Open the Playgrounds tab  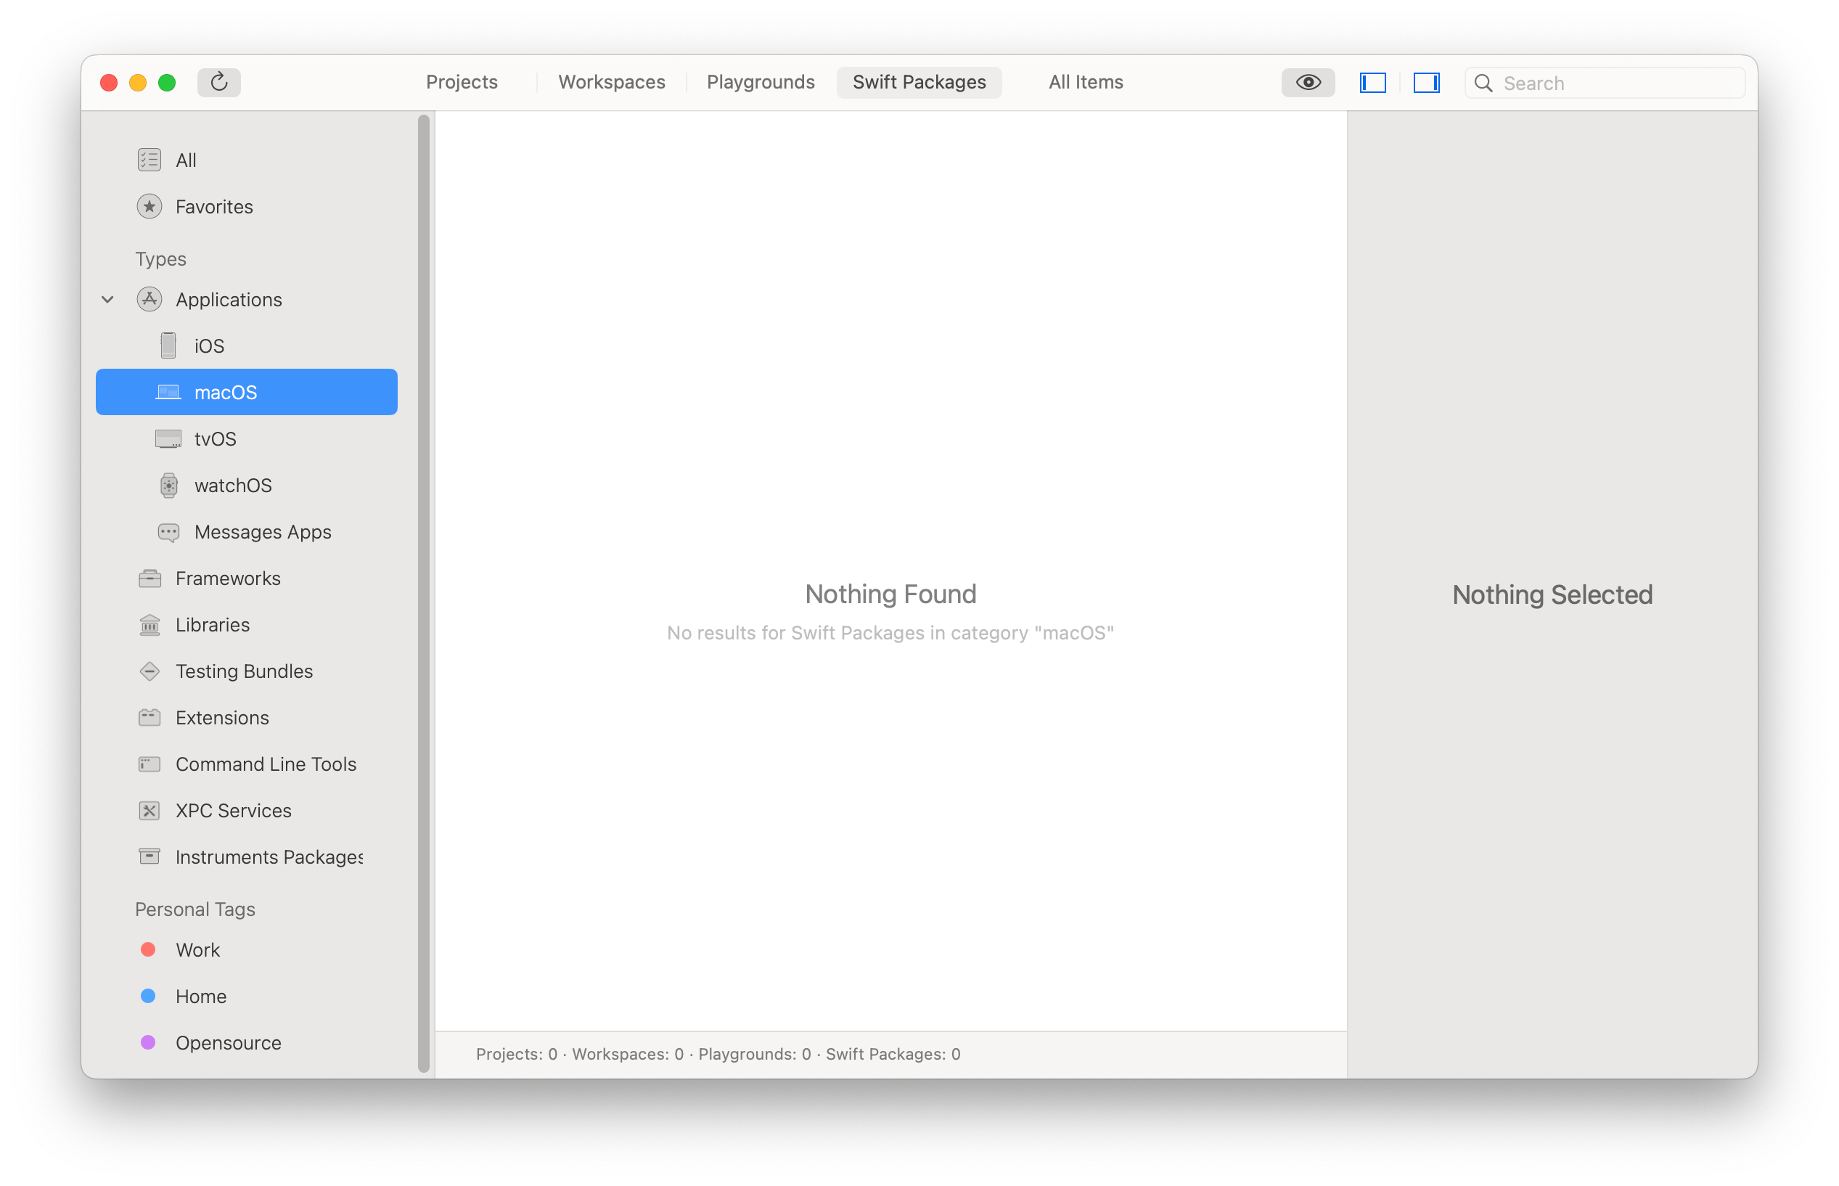760,83
